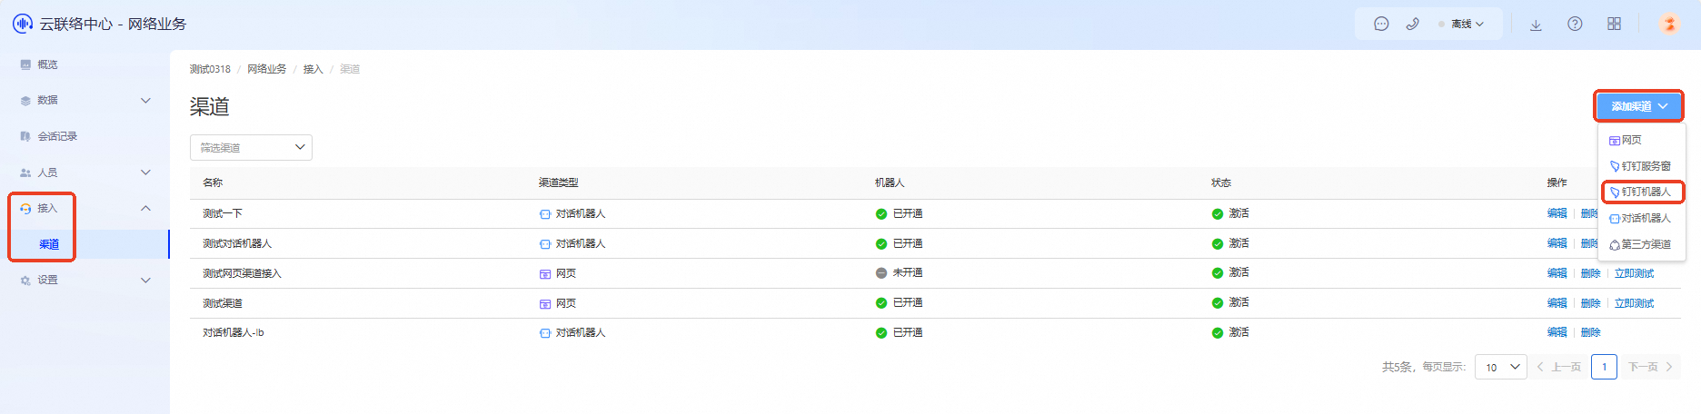Click 编辑 for 测试网页渠道接入

(1557, 273)
